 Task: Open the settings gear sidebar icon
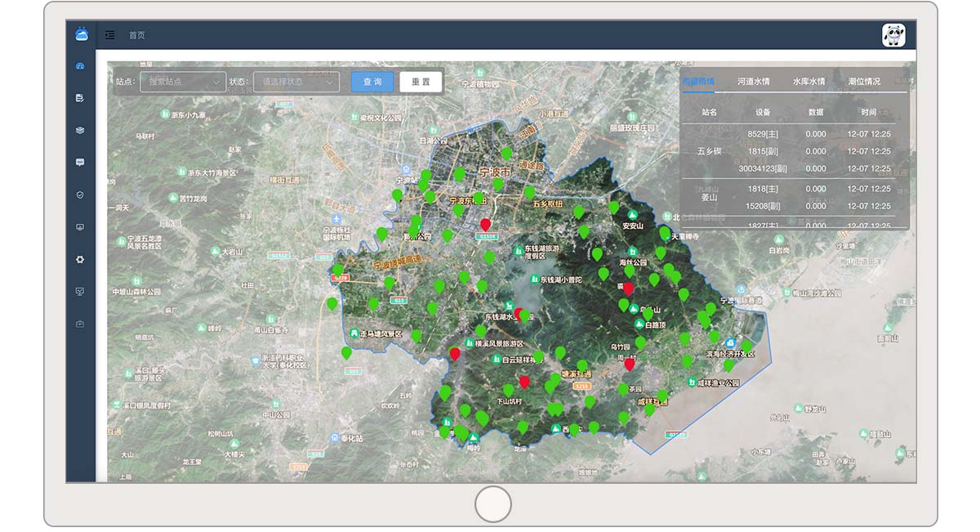(x=80, y=259)
